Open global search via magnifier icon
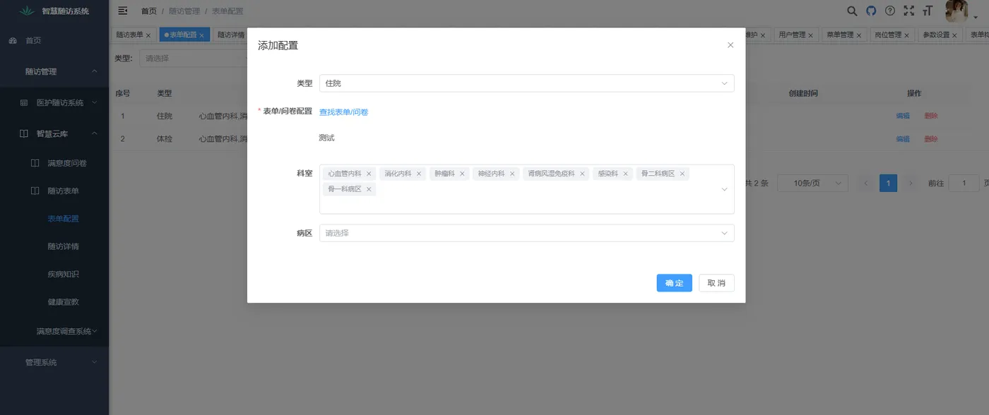Image resolution: width=989 pixels, height=415 pixels. pos(852,11)
